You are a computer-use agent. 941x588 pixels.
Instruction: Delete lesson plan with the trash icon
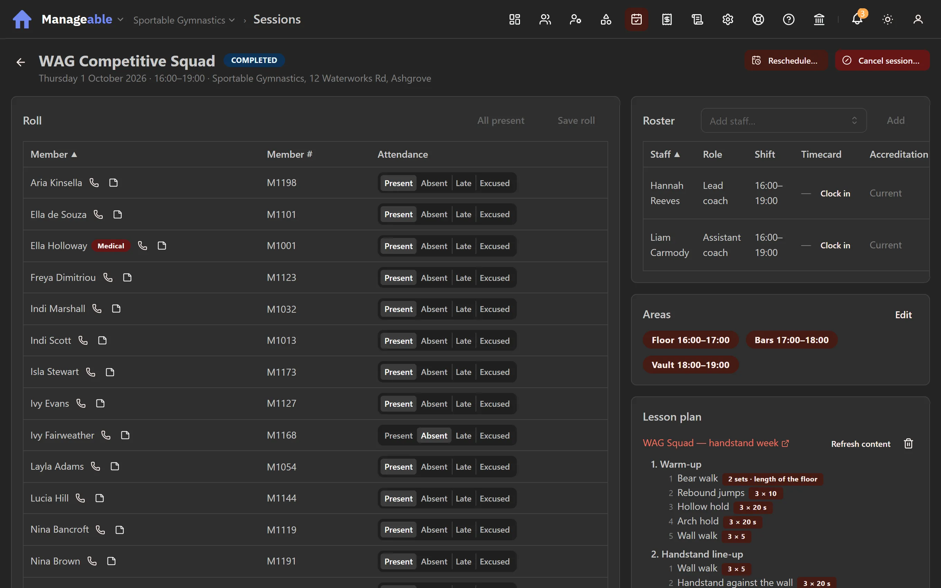tap(908, 444)
